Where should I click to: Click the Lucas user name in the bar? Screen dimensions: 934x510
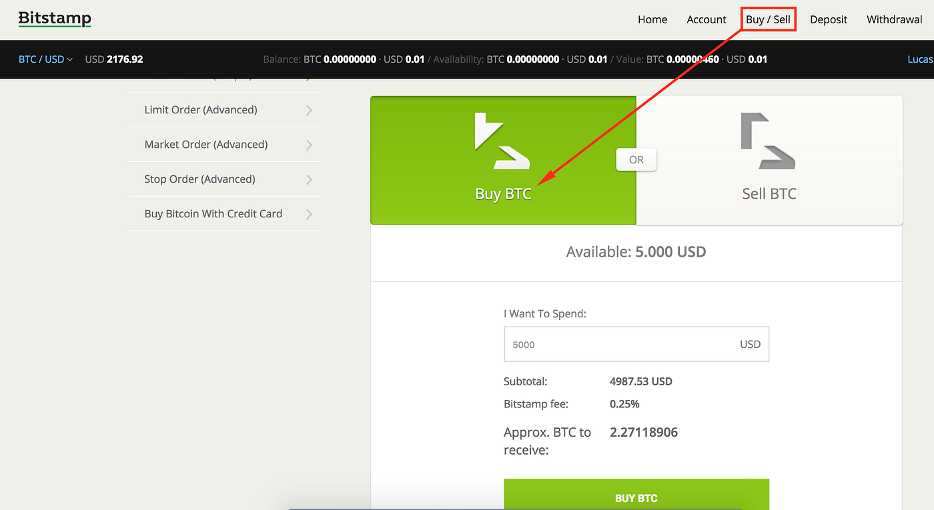921,59
